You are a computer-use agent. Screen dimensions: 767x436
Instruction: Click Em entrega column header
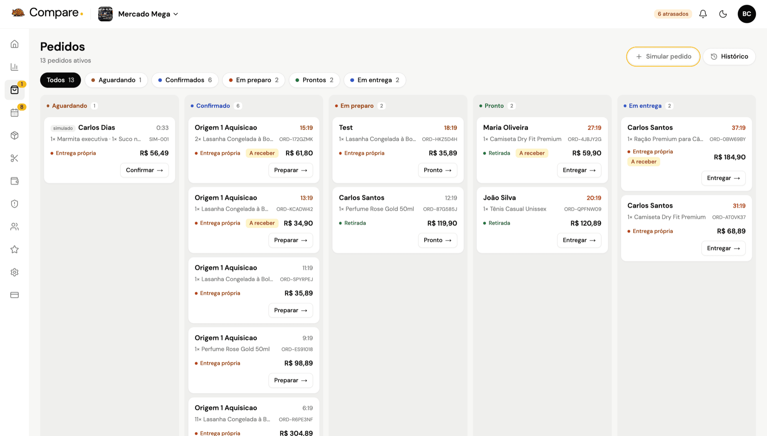point(645,106)
